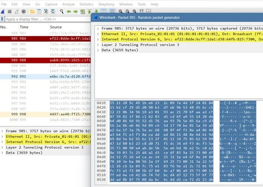
Task: Expand Data (3659 bytes) in main pane
Action: coord(3,153)
